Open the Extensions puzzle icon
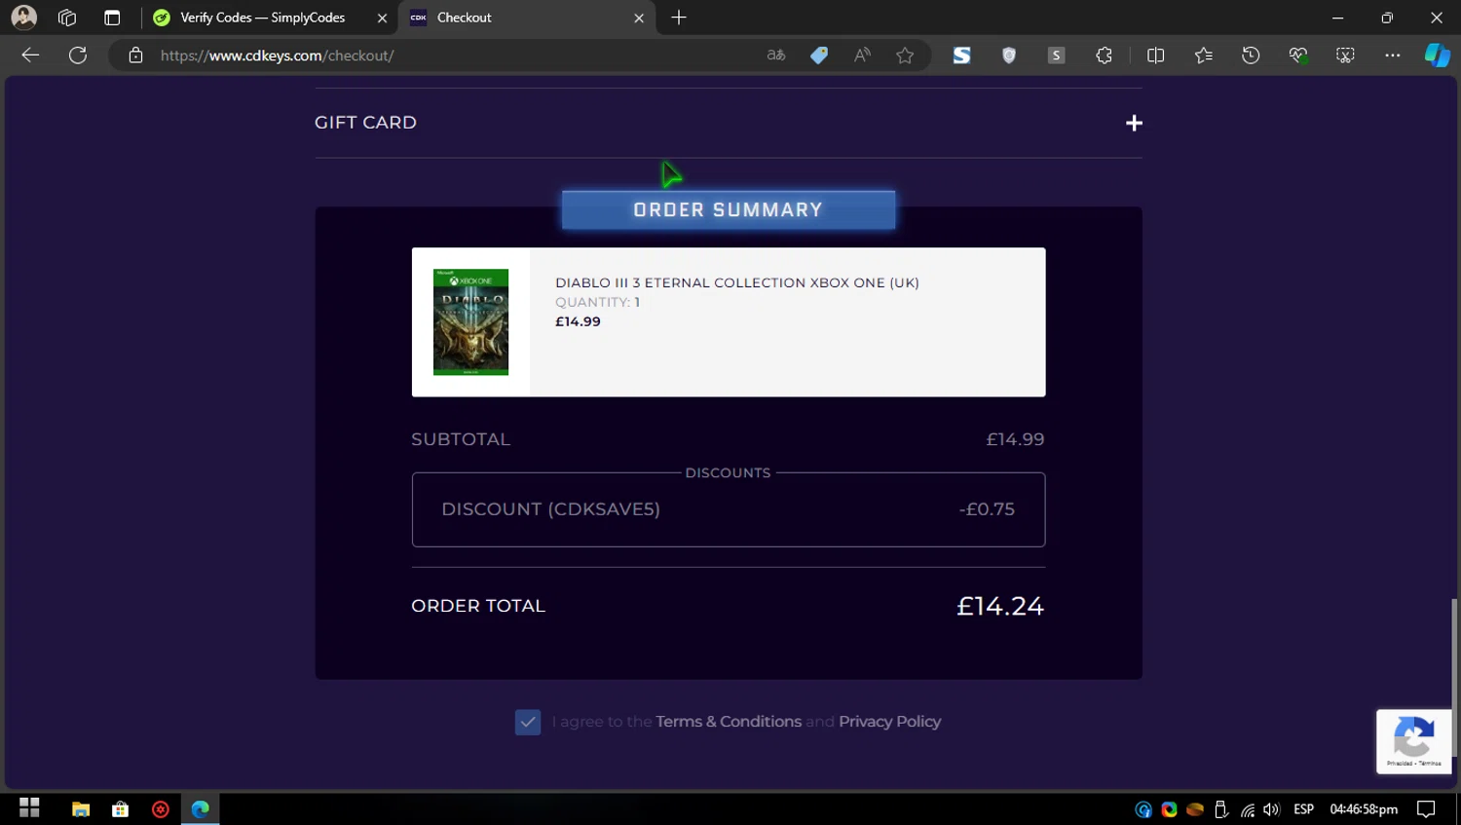 coord(1104,56)
